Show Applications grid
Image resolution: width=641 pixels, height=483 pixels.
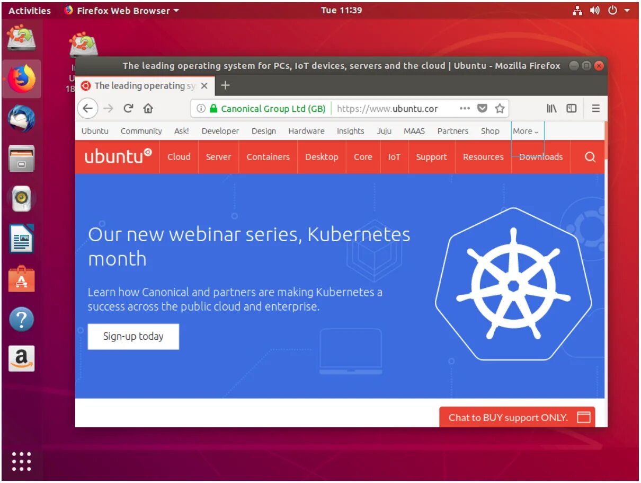[x=22, y=461]
